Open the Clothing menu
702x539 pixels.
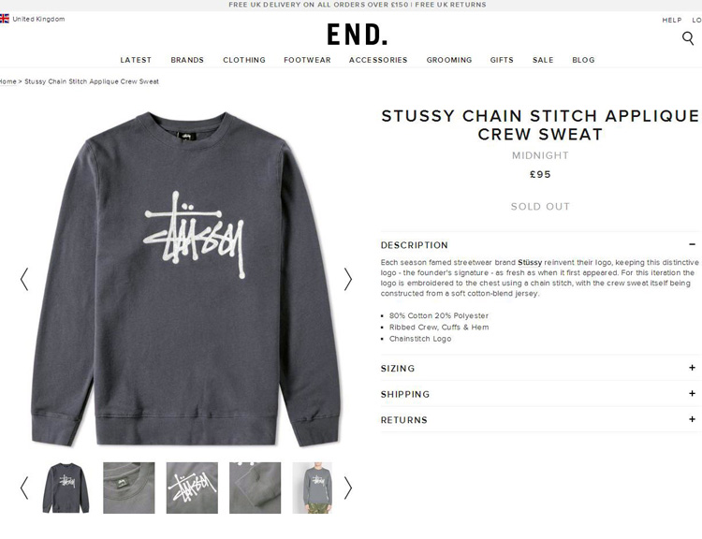click(244, 60)
